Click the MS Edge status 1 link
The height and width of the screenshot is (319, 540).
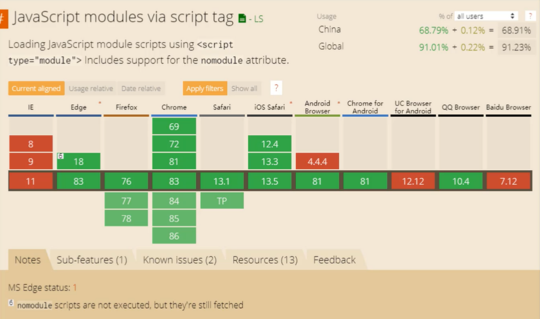[x=75, y=287]
